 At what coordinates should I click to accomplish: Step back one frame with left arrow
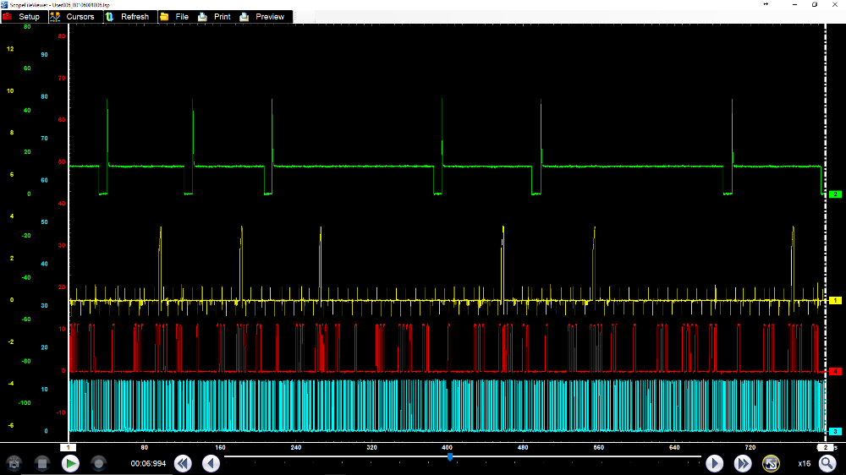pos(211,463)
